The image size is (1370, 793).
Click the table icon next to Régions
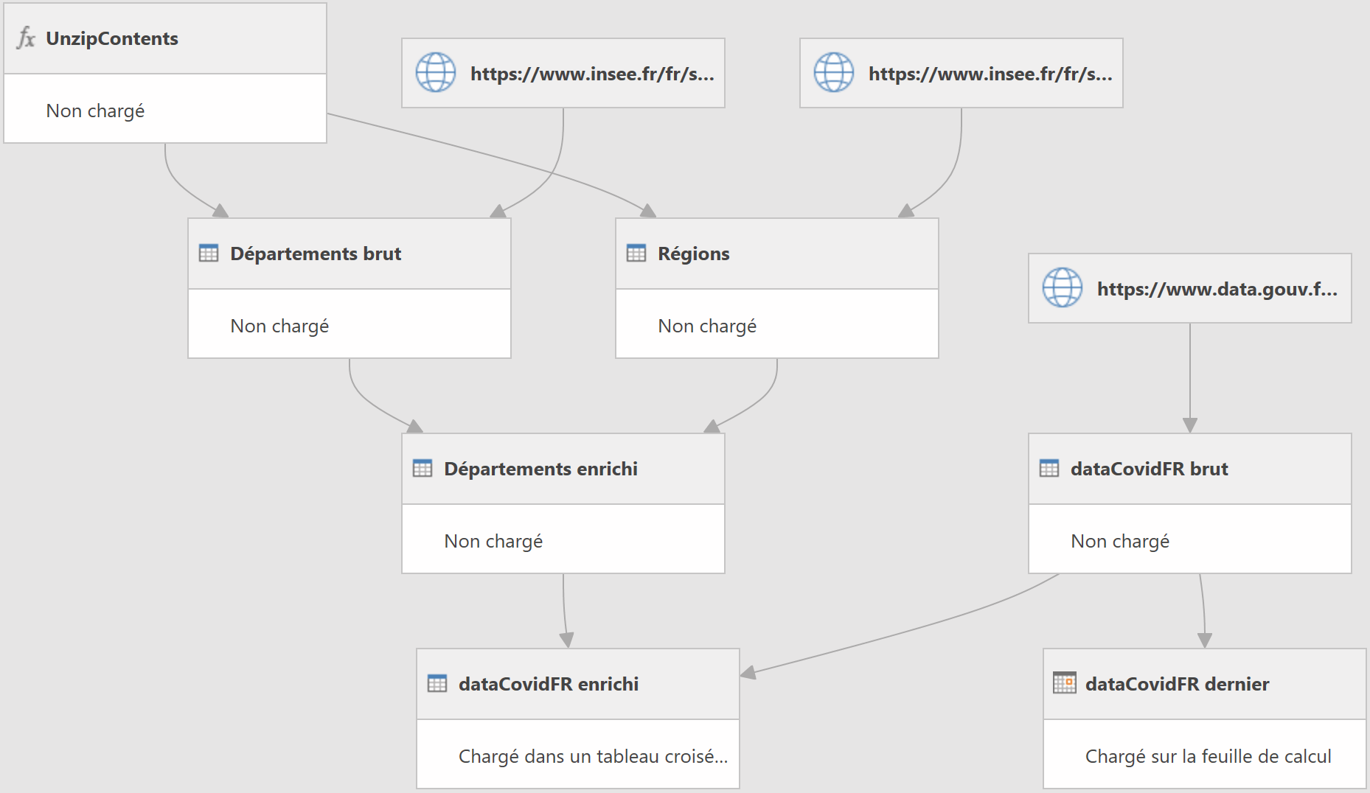636,254
